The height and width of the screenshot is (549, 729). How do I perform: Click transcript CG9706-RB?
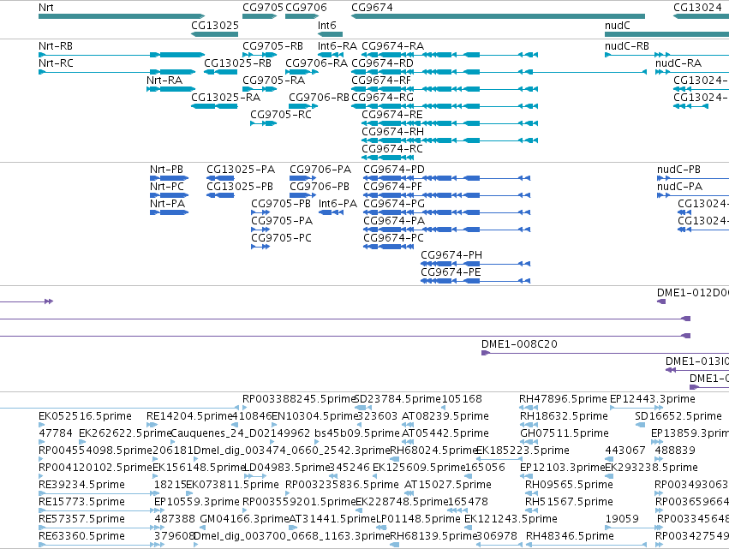click(319, 98)
